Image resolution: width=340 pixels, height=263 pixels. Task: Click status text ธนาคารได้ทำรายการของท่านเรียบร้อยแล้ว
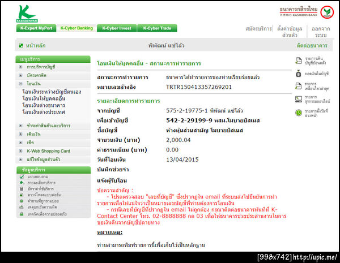pyautogui.click(x=212, y=77)
